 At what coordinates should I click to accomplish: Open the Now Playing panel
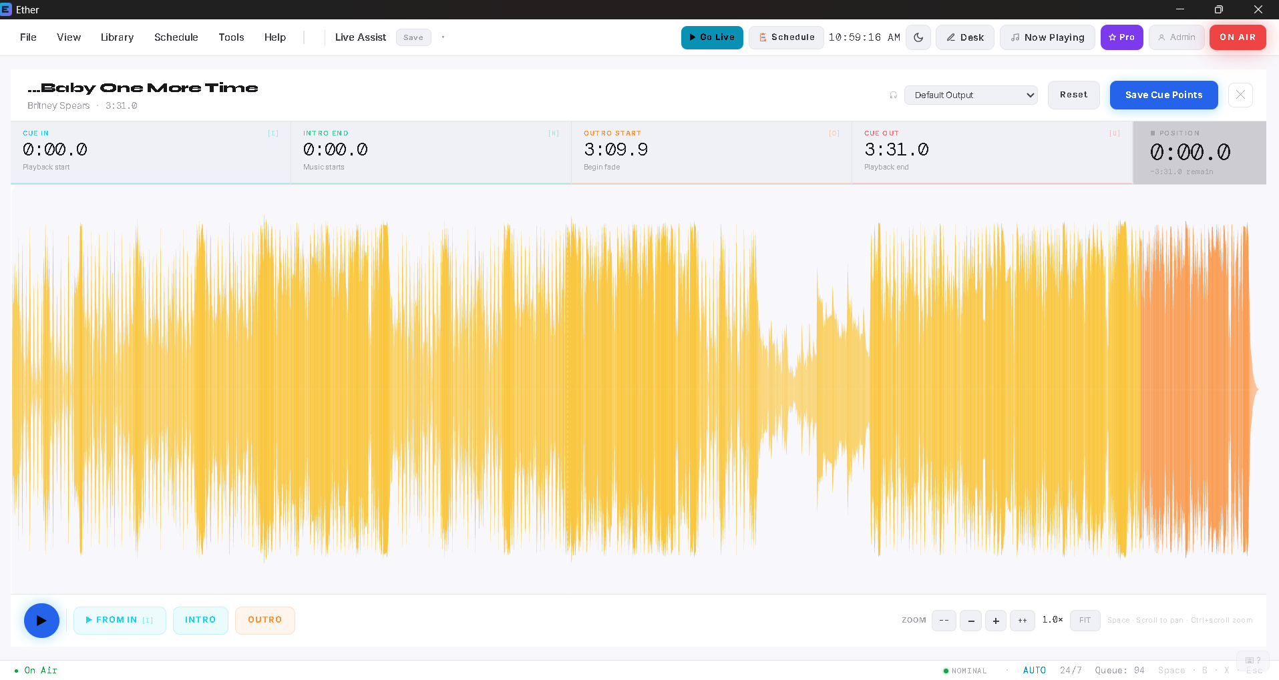pos(1047,37)
